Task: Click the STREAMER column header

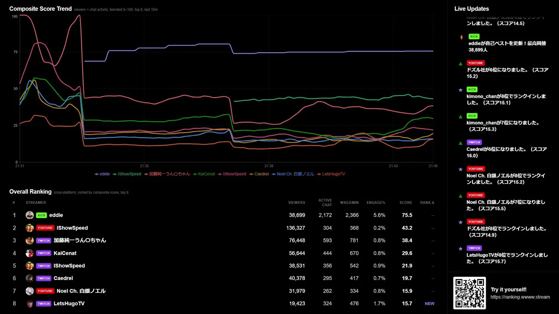Action: [36, 202]
